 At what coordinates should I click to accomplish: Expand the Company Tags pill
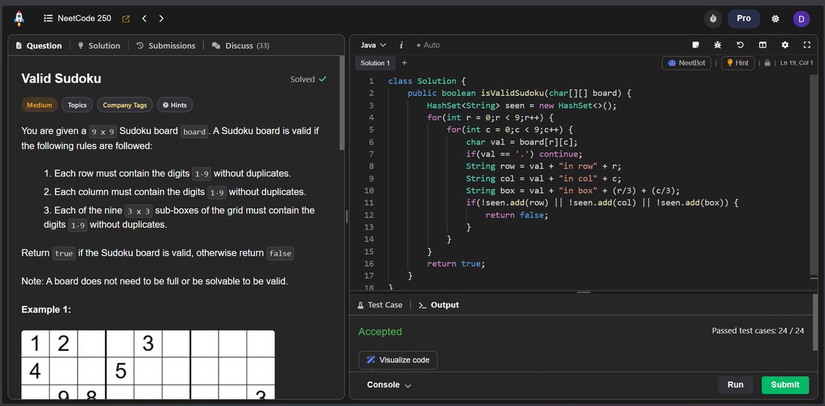(124, 105)
